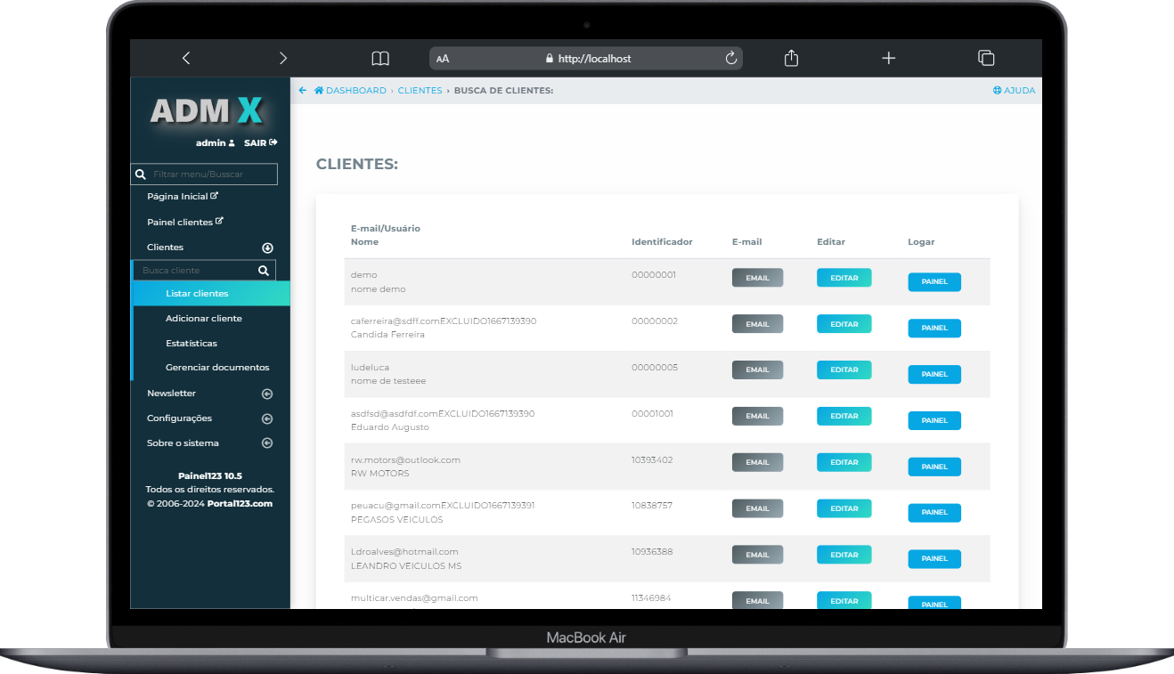Click the search magnifier in Busca cliente
Viewport: 1174px width, 674px height.
tap(264, 271)
